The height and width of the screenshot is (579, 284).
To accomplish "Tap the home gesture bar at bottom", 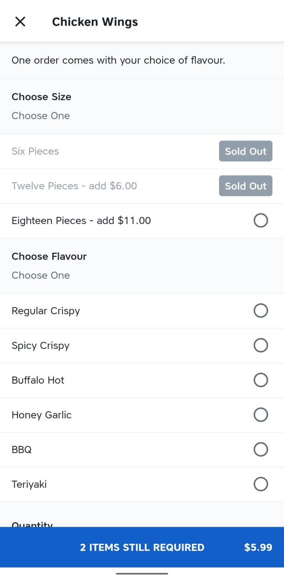I will 142,574.
